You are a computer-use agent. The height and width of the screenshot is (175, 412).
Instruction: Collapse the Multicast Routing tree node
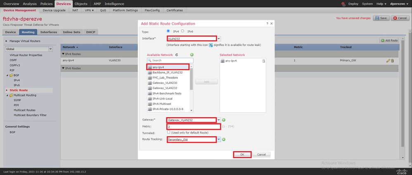point(7,95)
